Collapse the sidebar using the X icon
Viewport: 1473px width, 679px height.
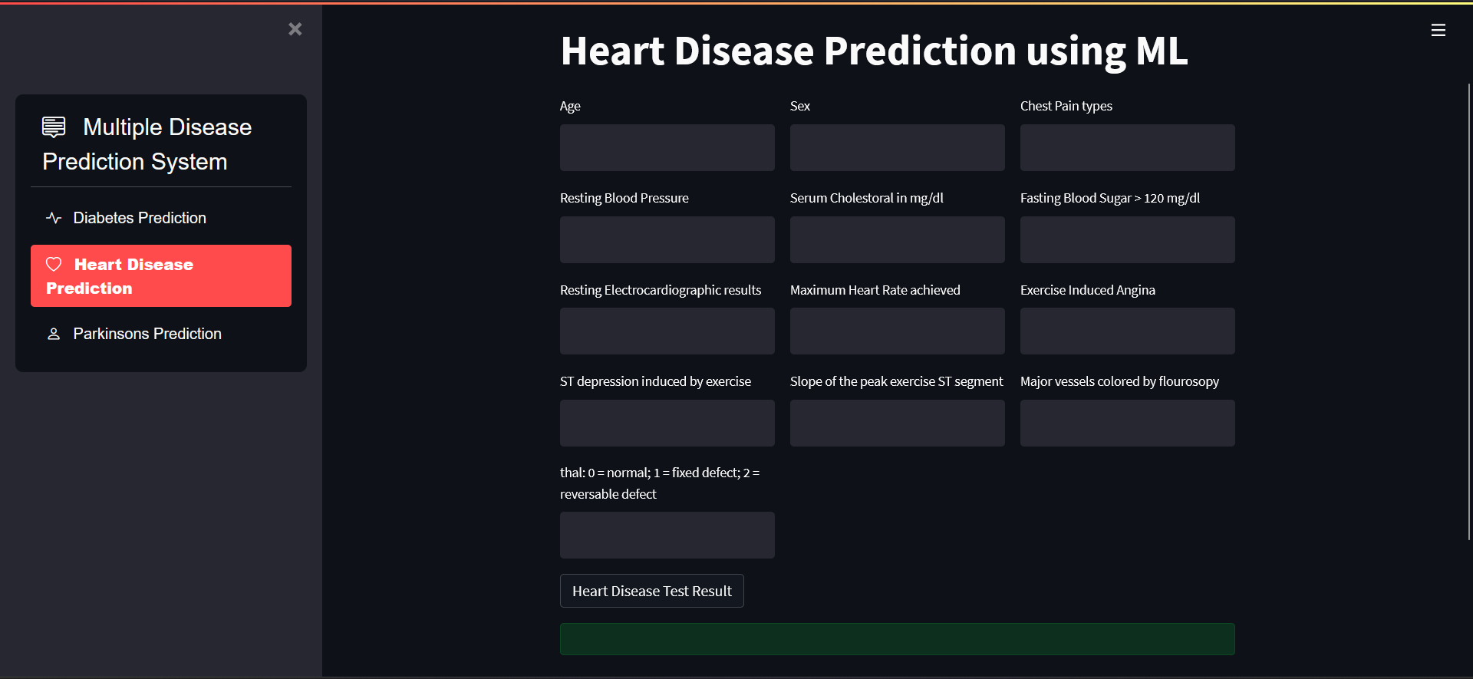[295, 29]
